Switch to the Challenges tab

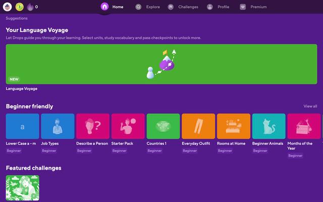point(188,7)
